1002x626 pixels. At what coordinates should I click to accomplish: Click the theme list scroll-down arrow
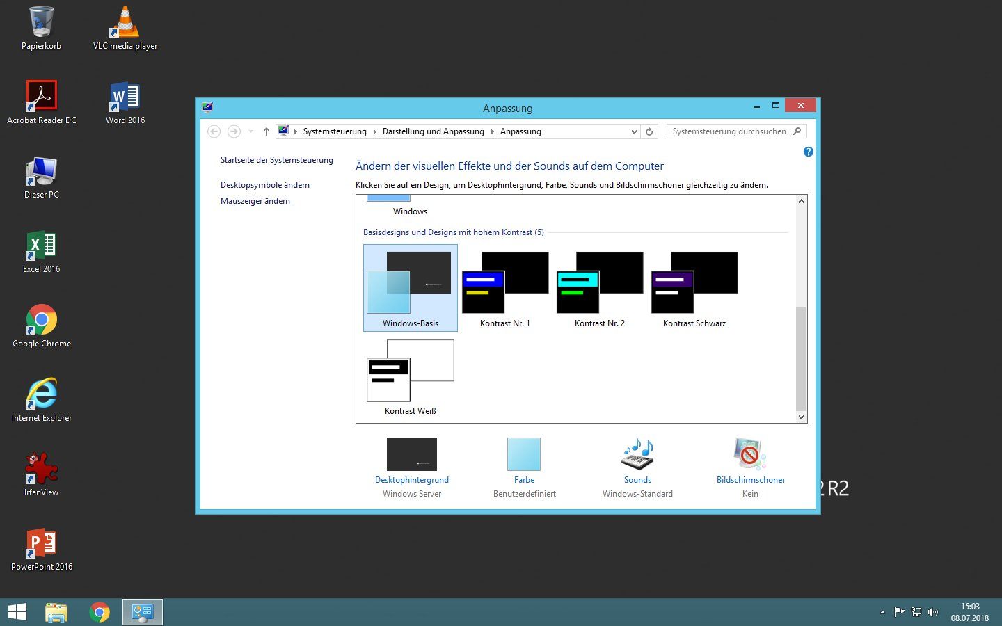point(801,417)
